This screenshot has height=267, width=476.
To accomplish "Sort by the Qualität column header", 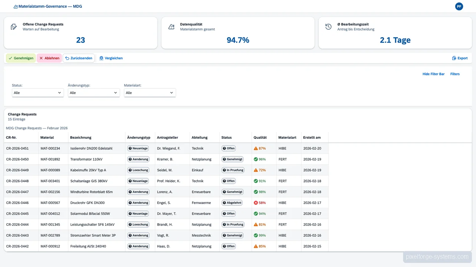I will (x=260, y=138).
